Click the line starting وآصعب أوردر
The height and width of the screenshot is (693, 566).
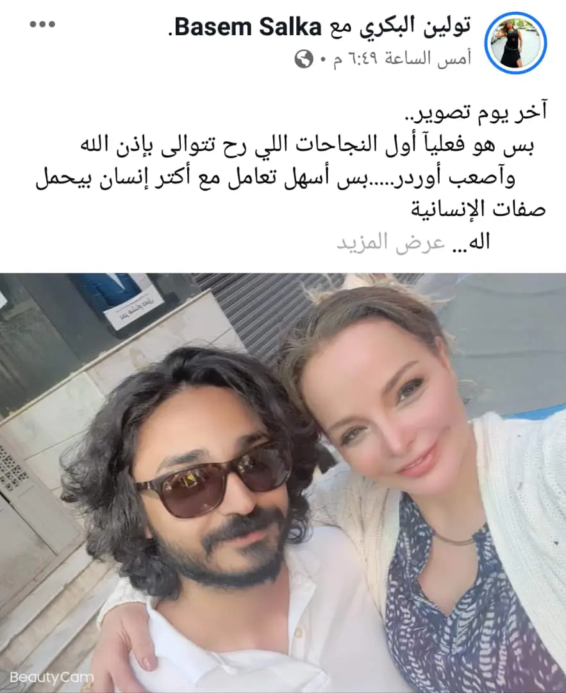click(x=275, y=178)
